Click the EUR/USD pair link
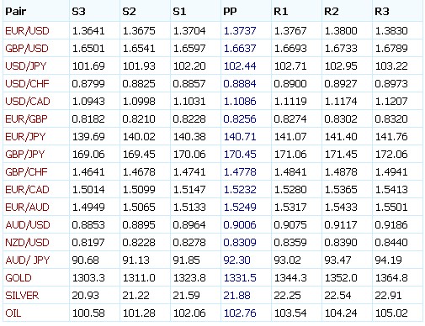Viewport: 425px width, 326px height. 27,31
